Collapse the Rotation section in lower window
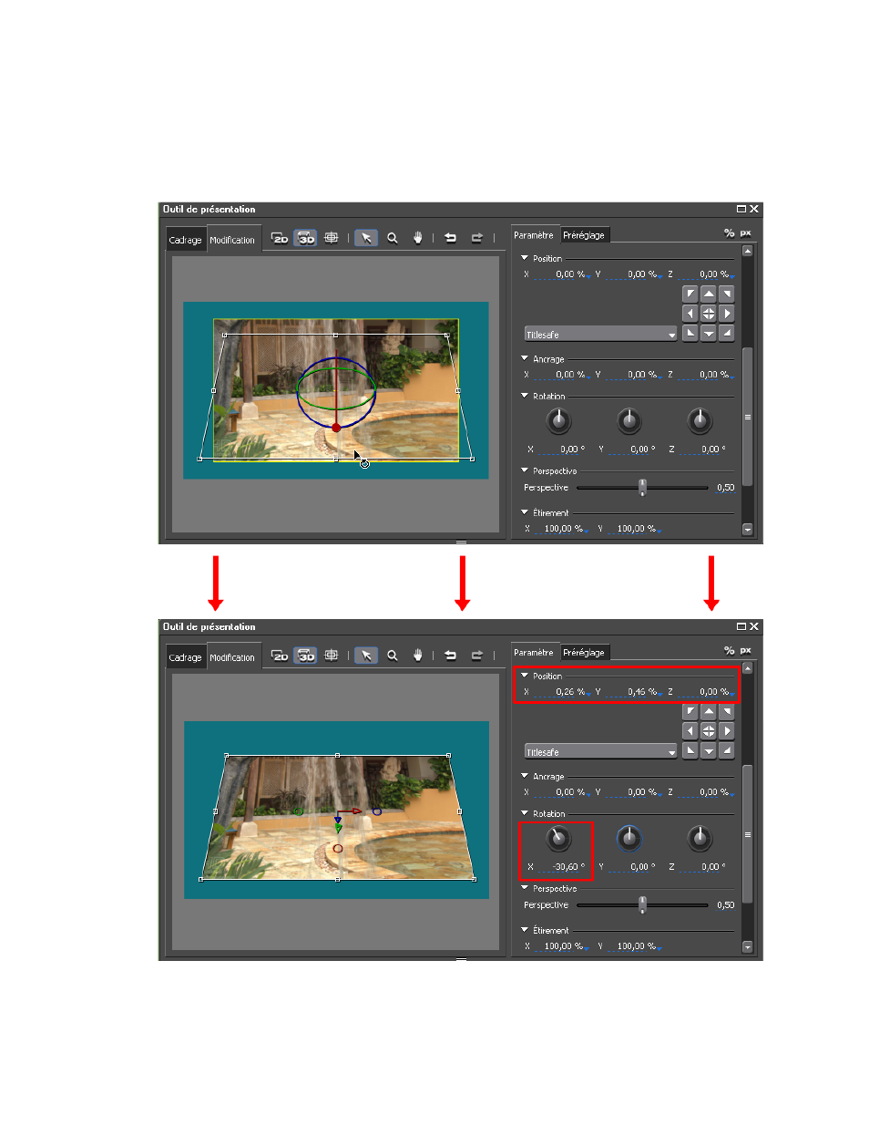This screenshot has width=869, height=1126. (x=525, y=813)
